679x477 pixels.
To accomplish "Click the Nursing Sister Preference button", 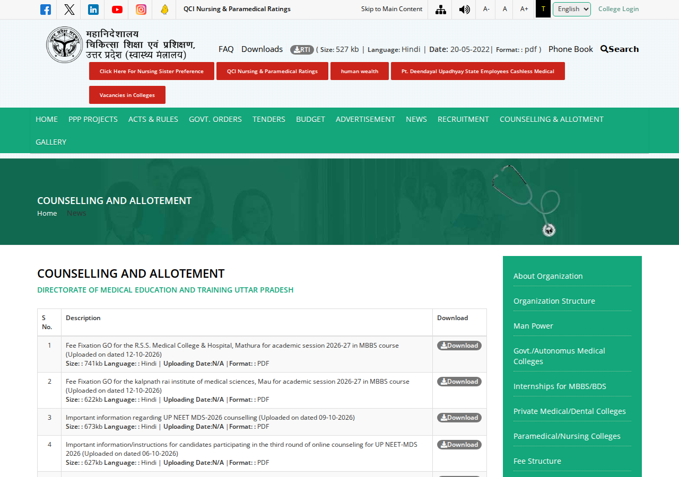I will point(152,71).
